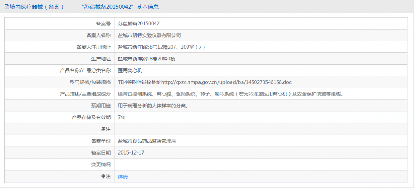Click the document icon beside the page title
Screen dimensions: 417x191
click(7, 7)
